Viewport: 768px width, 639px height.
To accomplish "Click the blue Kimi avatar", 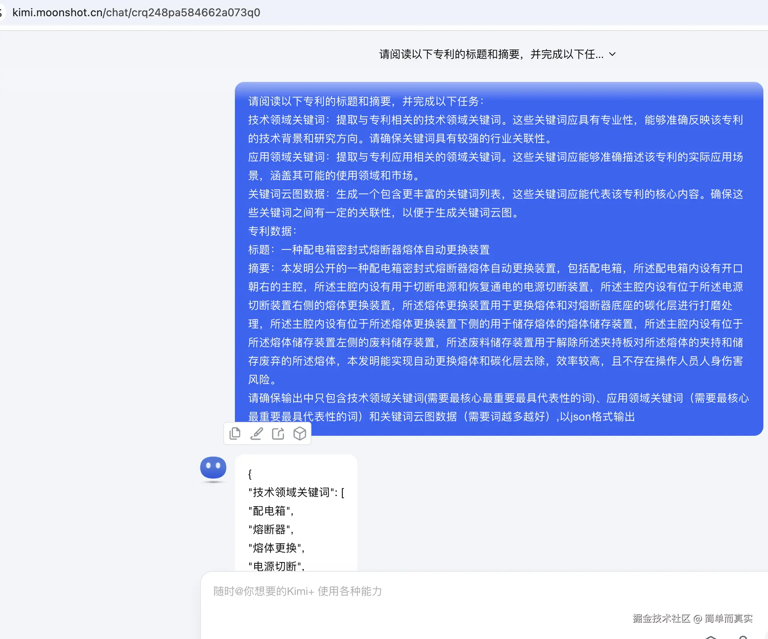I will pos(213,468).
